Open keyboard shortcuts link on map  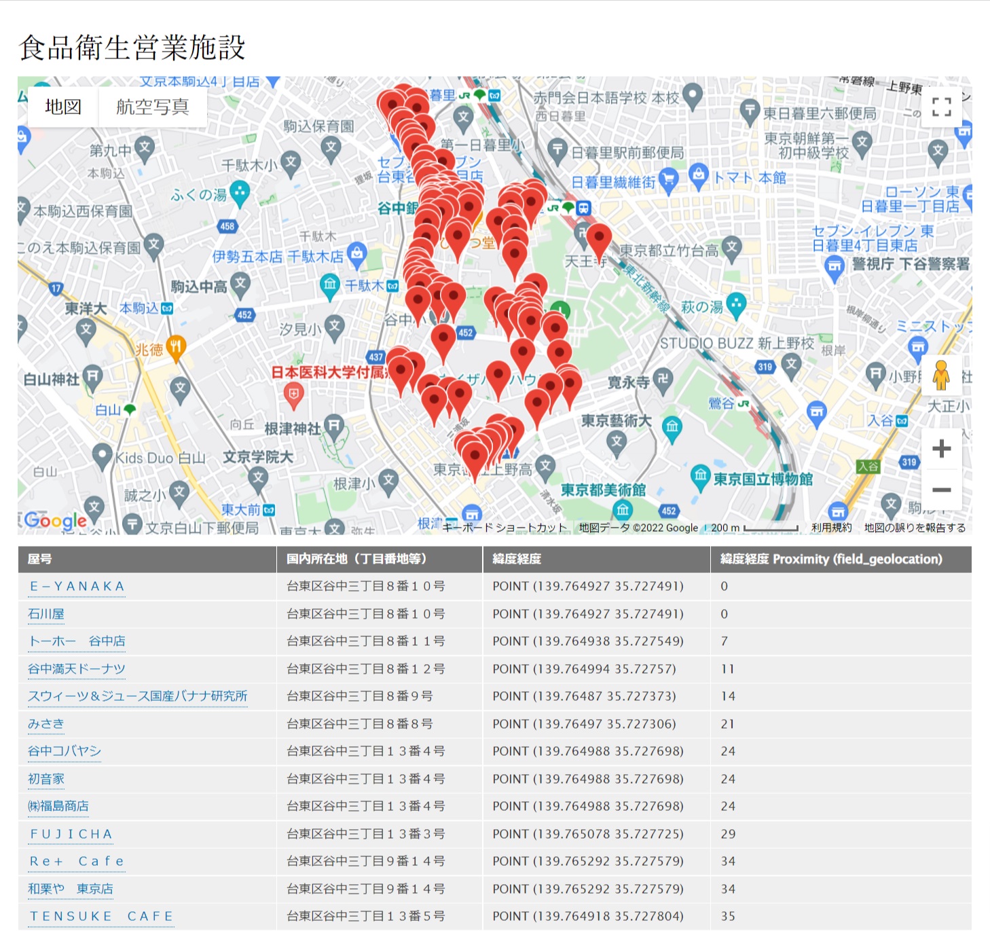[x=505, y=528]
